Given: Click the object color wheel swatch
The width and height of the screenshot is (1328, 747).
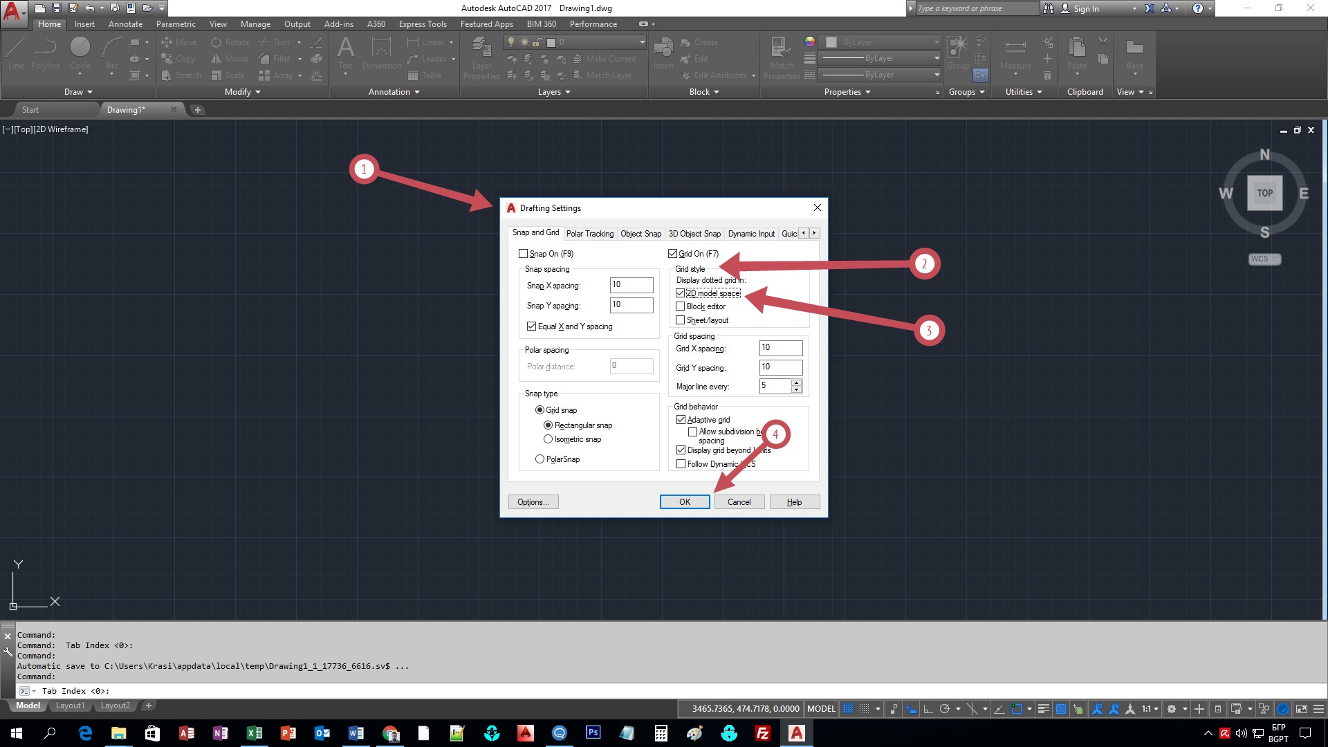Looking at the screenshot, I should tap(810, 42).
